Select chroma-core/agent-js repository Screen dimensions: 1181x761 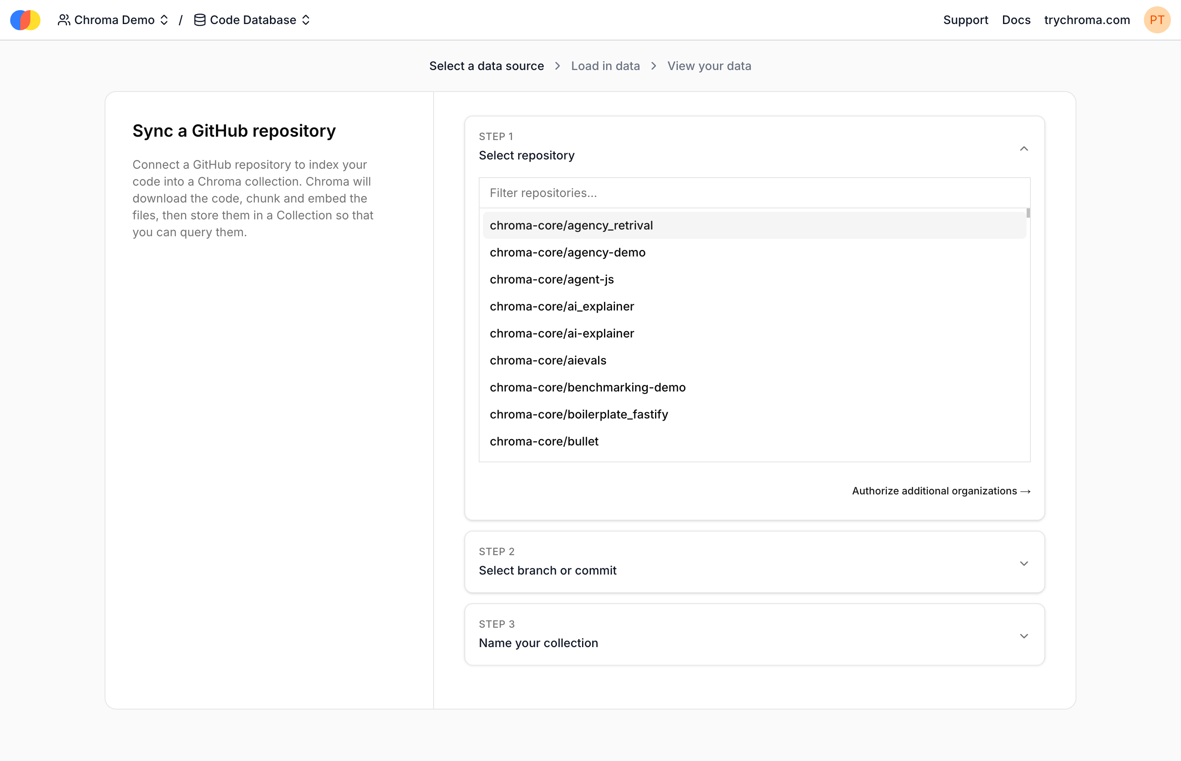click(551, 279)
